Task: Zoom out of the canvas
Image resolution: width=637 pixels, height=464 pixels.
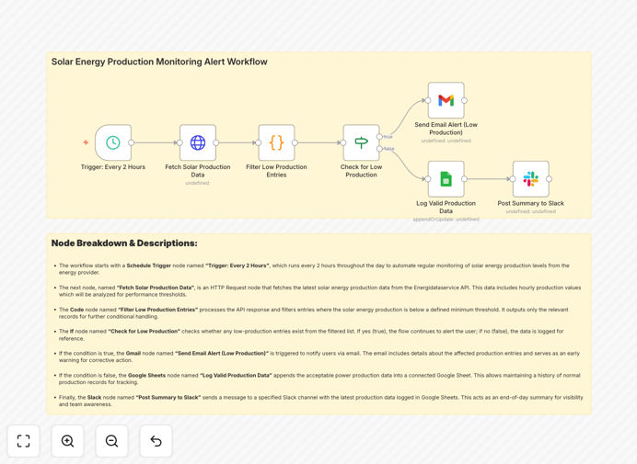Action: (111, 441)
